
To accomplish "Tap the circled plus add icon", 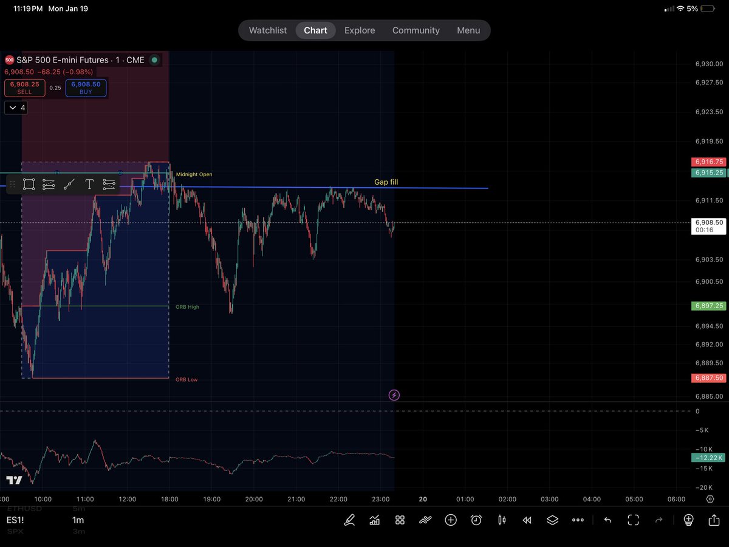I will pos(451,520).
